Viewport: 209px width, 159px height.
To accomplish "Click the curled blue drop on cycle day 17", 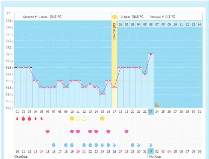I will pyautogui.click(x=114, y=145).
